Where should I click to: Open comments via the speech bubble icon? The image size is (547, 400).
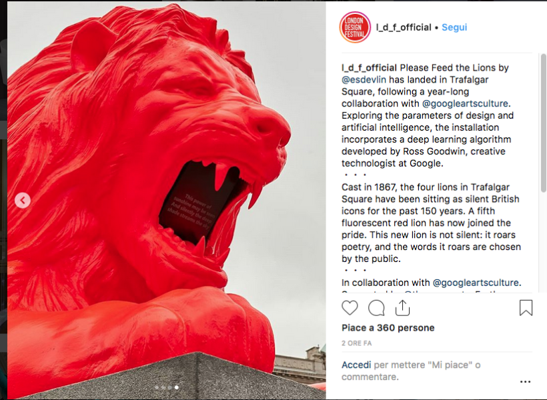(x=376, y=307)
